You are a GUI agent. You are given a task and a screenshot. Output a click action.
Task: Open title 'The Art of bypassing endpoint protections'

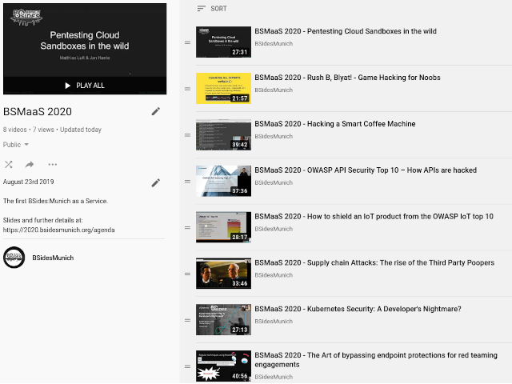[376, 360]
